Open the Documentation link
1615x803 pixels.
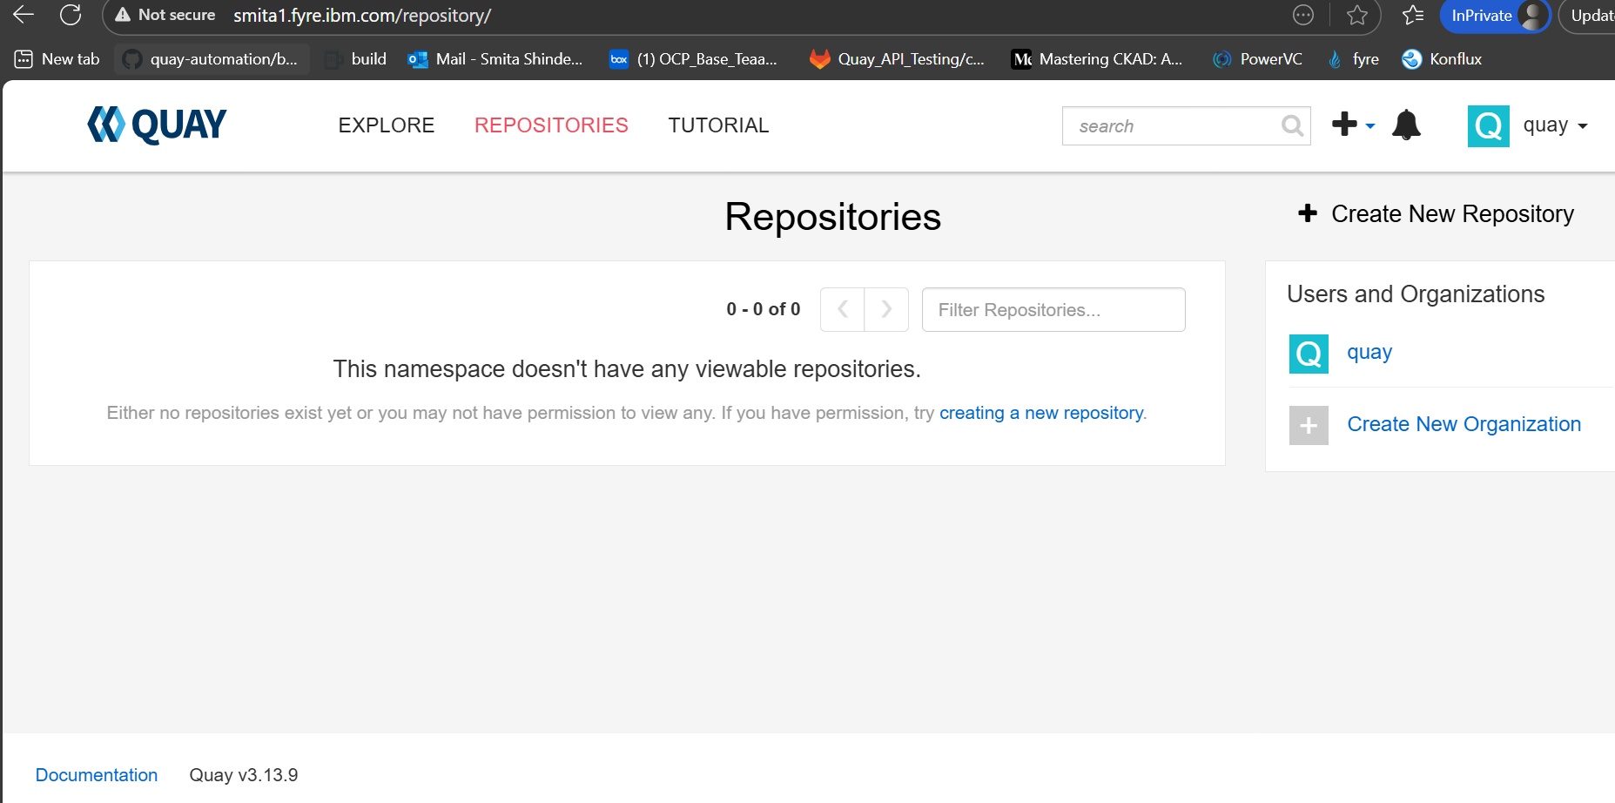(x=97, y=775)
